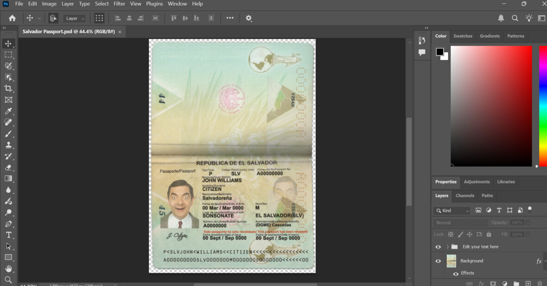The height and width of the screenshot is (286, 547).
Task: Expand the tools panel double arrow
Action: click(x=4, y=28)
